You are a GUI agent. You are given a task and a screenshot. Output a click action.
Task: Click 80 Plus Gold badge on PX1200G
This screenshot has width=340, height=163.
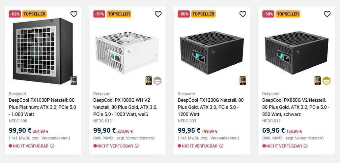pos(243,81)
